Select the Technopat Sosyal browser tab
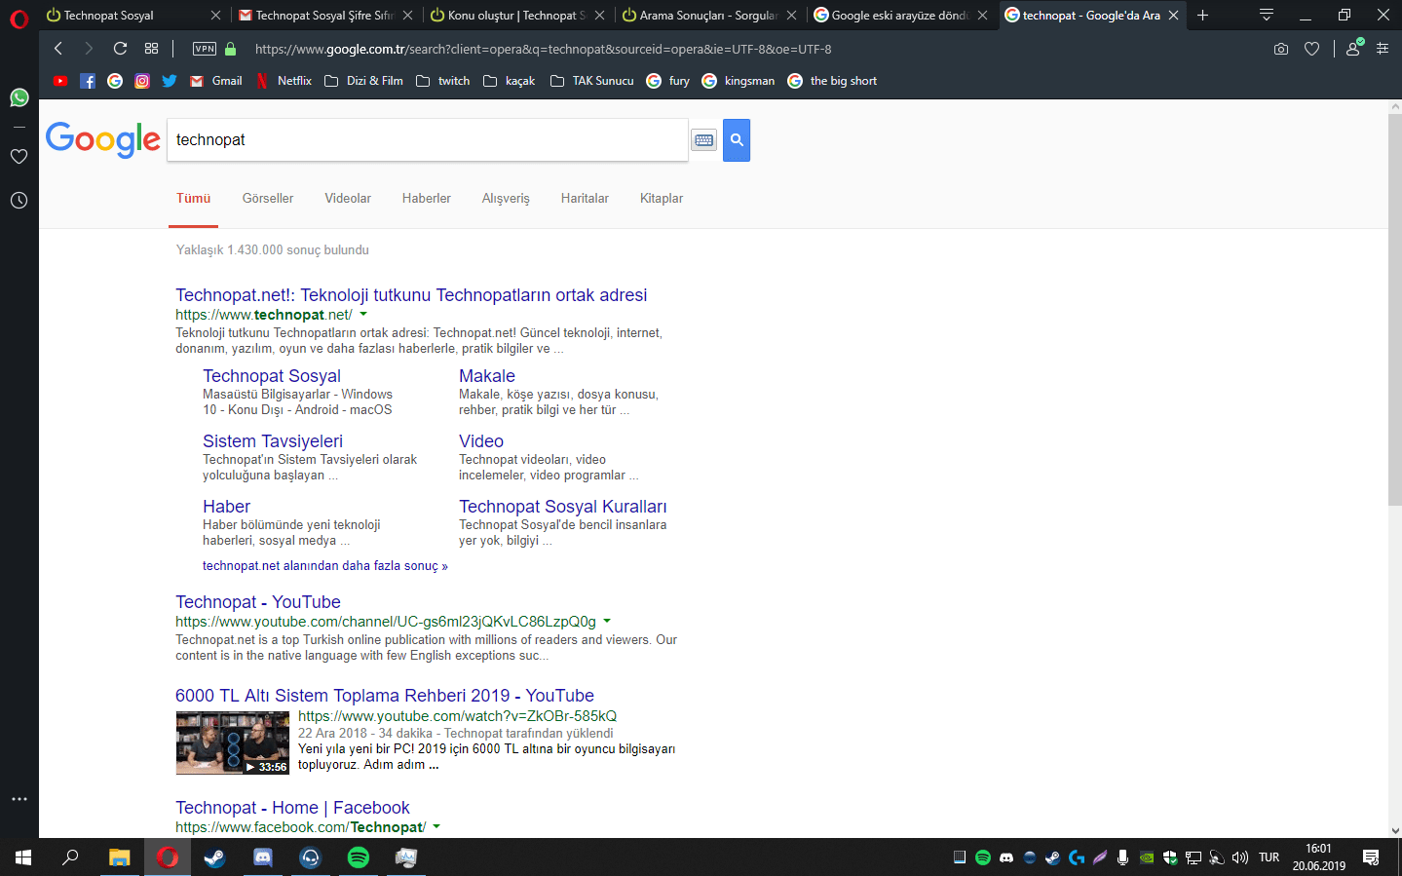The width and height of the screenshot is (1402, 876). (107, 15)
